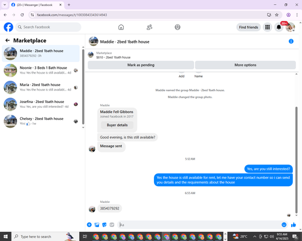Reload the page
The image size is (302, 241).
(22, 15)
